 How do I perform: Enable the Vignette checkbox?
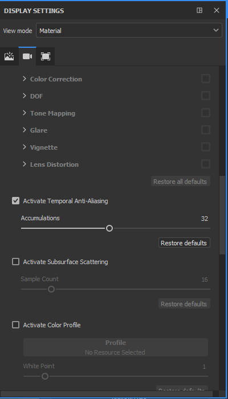tap(206, 147)
